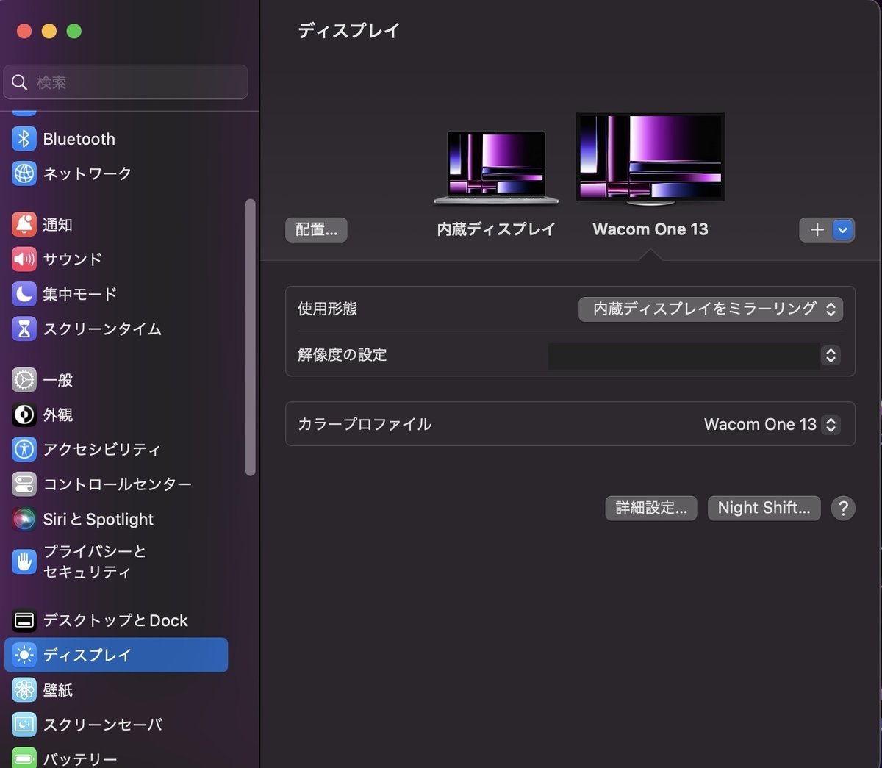Open 一般 gear icon

(x=24, y=380)
